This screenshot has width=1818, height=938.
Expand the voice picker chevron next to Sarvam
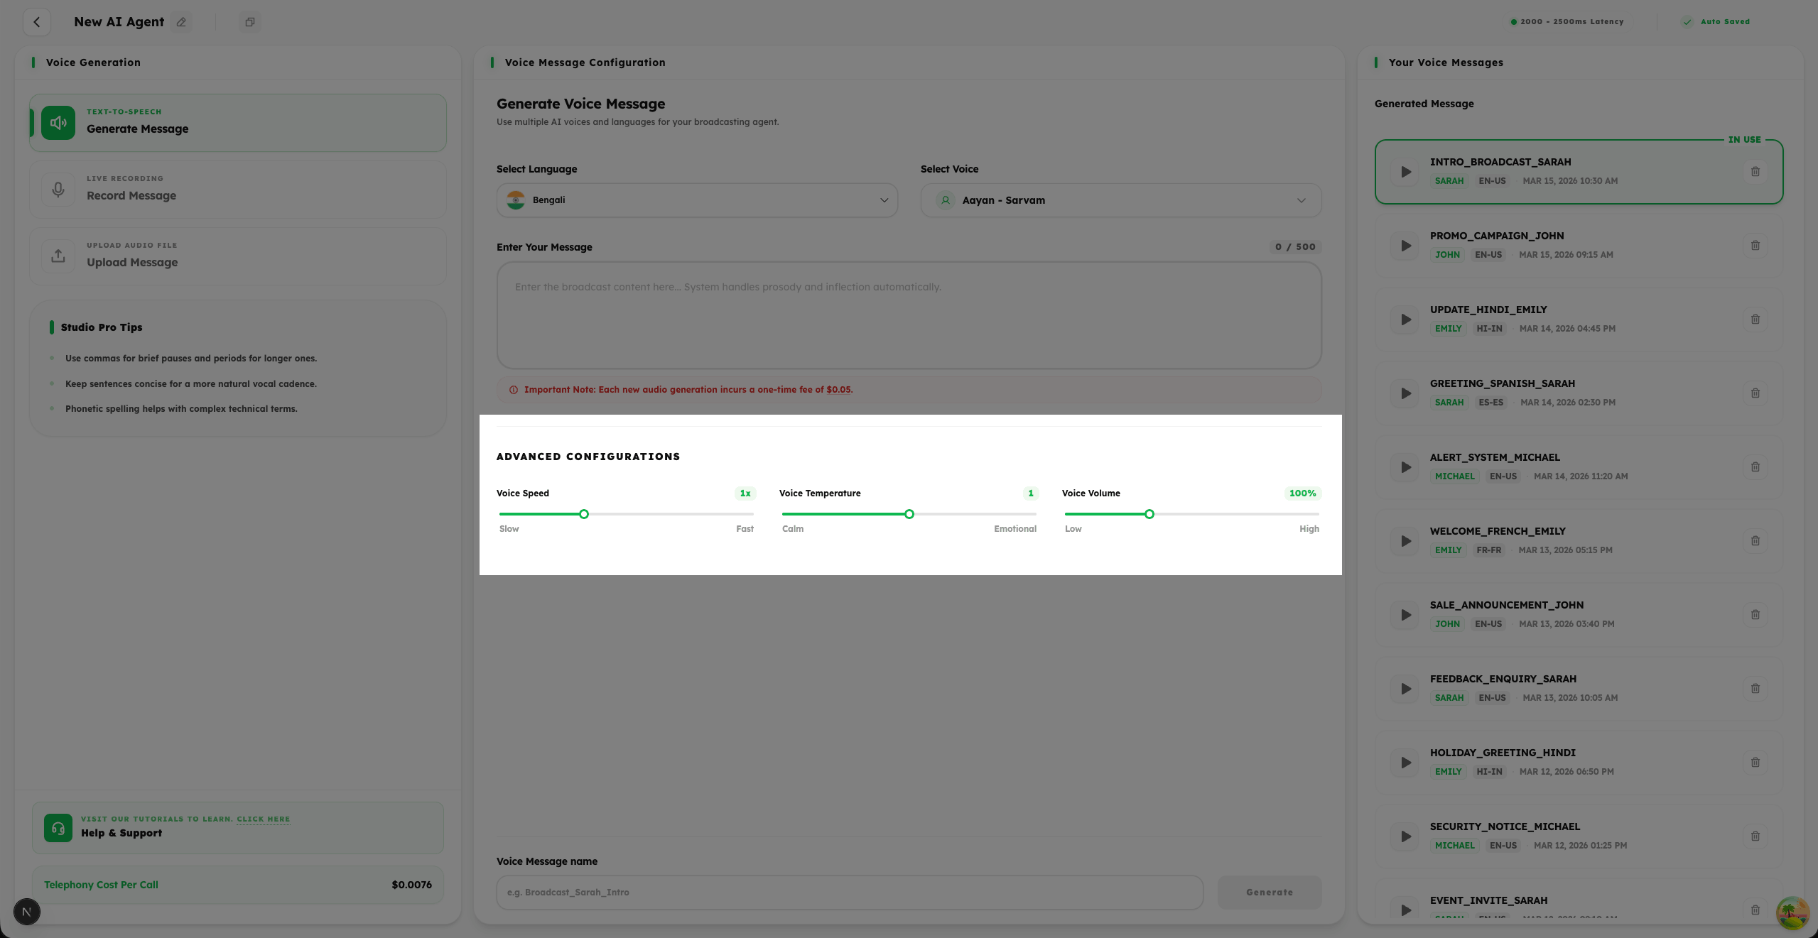(x=1302, y=200)
